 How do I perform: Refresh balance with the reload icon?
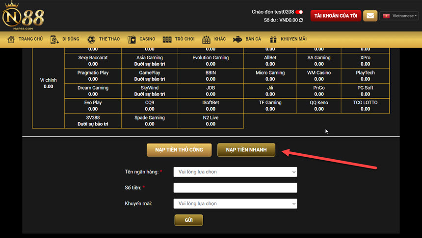tap(301, 20)
